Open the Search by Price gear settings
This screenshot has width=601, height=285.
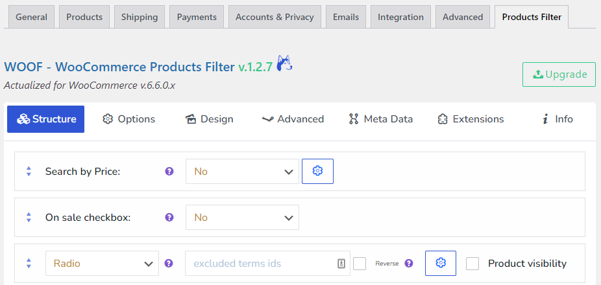click(x=317, y=172)
